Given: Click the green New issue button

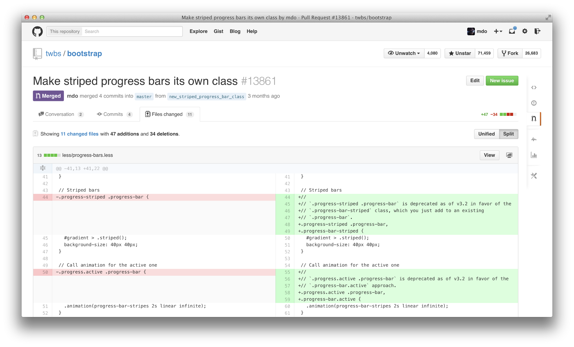Looking at the screenshot, I should pos(502,81).
